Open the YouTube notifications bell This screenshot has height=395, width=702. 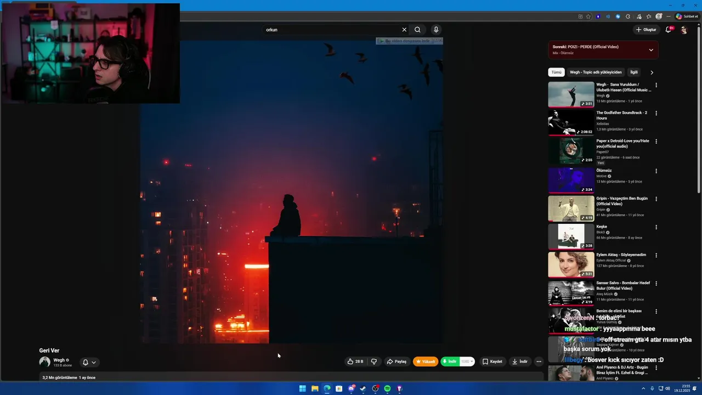point(668,30)
